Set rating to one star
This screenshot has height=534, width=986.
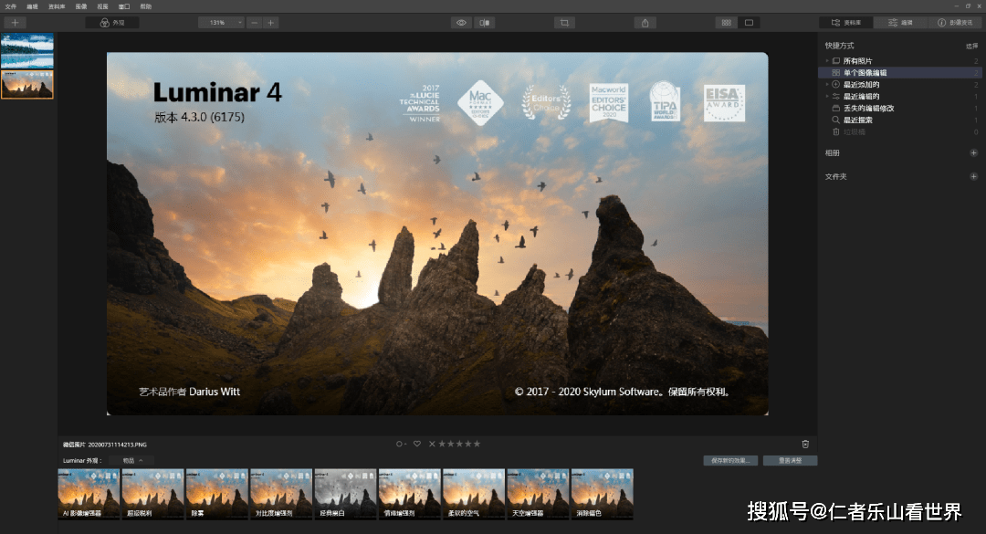click(x=442, y=444)
